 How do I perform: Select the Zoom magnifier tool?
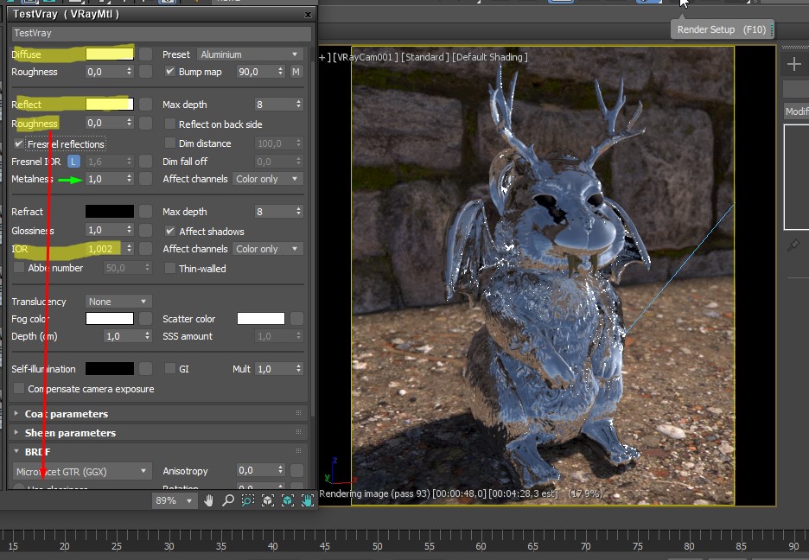click(x=227, y=500)
